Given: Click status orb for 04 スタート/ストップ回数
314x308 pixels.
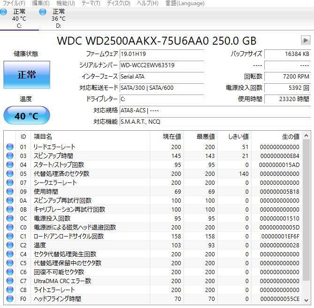Looking at the screenshot, I should (10, 165).
